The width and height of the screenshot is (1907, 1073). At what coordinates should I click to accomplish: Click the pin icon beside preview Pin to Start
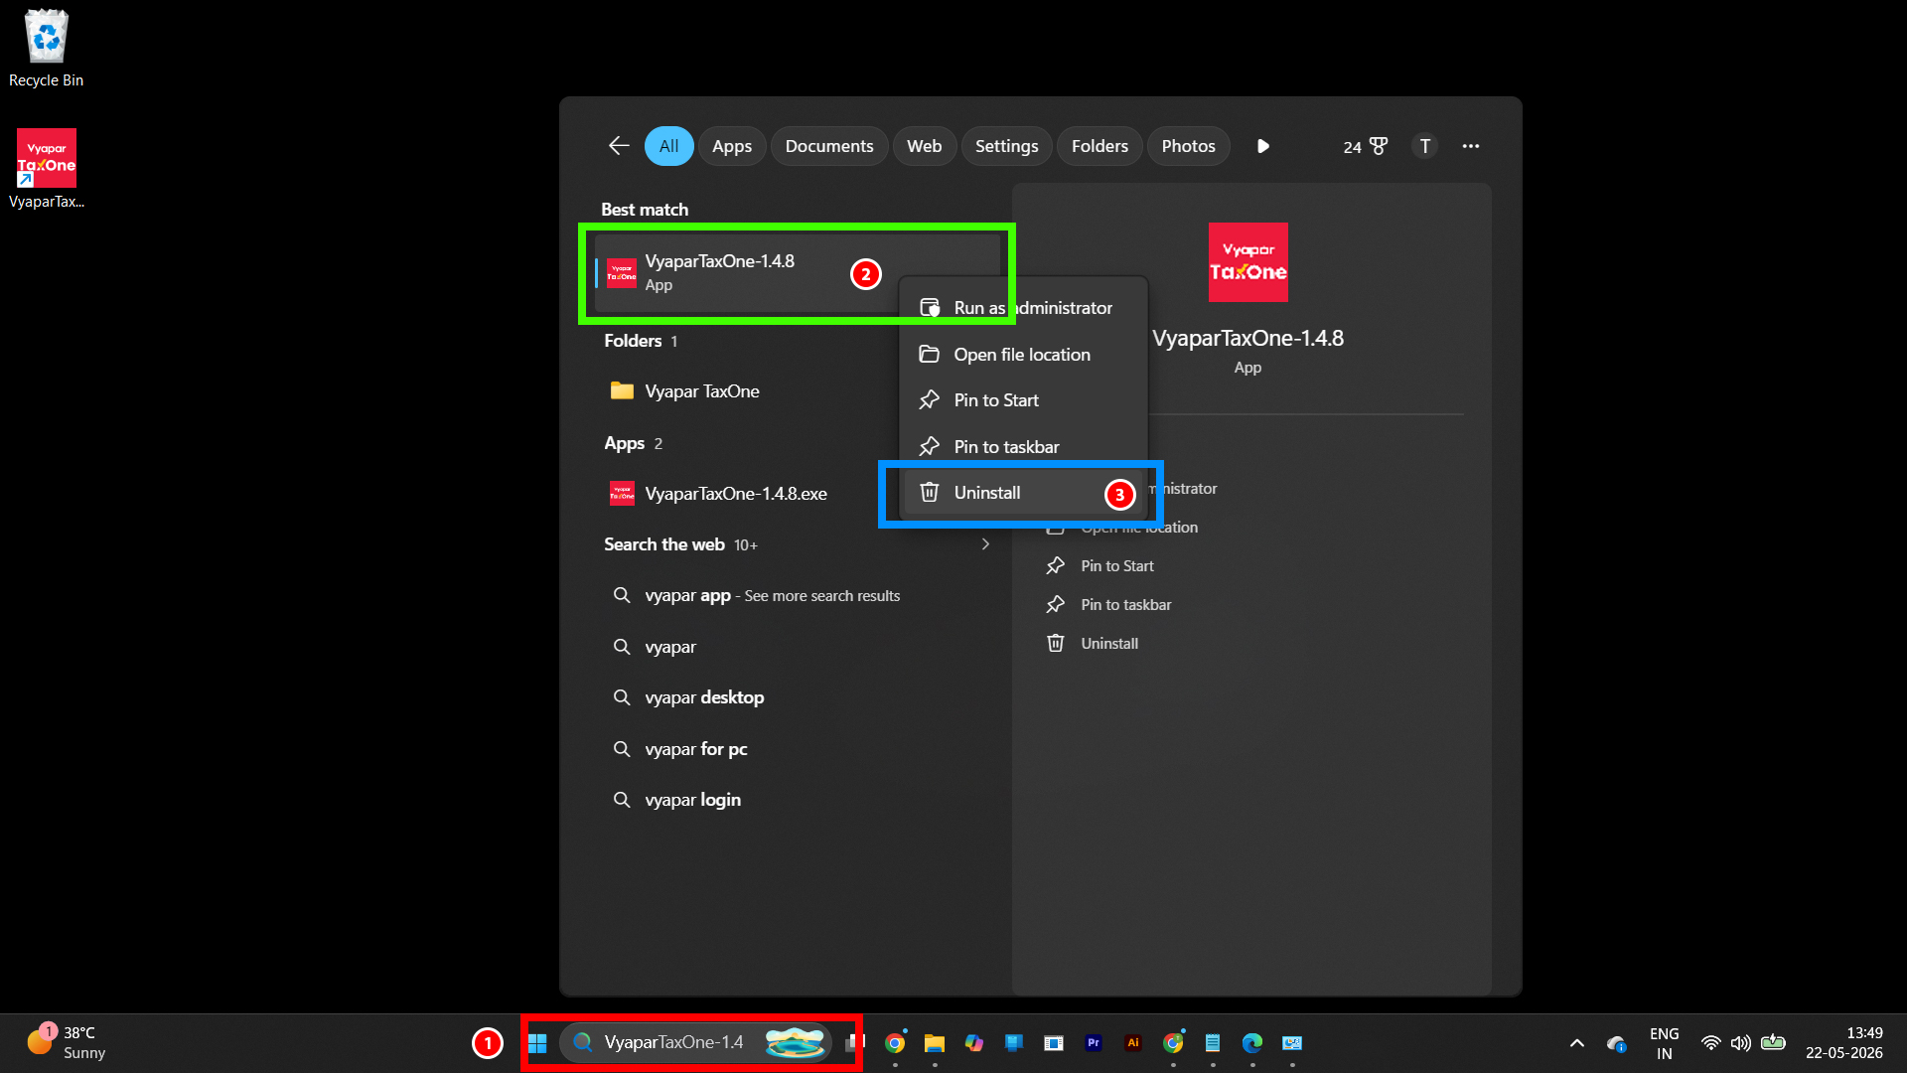[1055, 566]
